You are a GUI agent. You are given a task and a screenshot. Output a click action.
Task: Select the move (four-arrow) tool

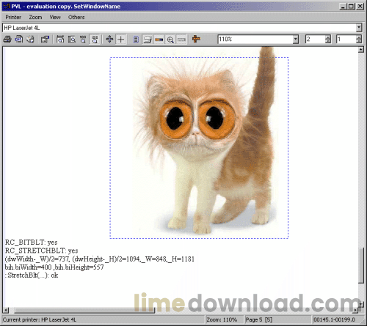click(x=109, y=39)
